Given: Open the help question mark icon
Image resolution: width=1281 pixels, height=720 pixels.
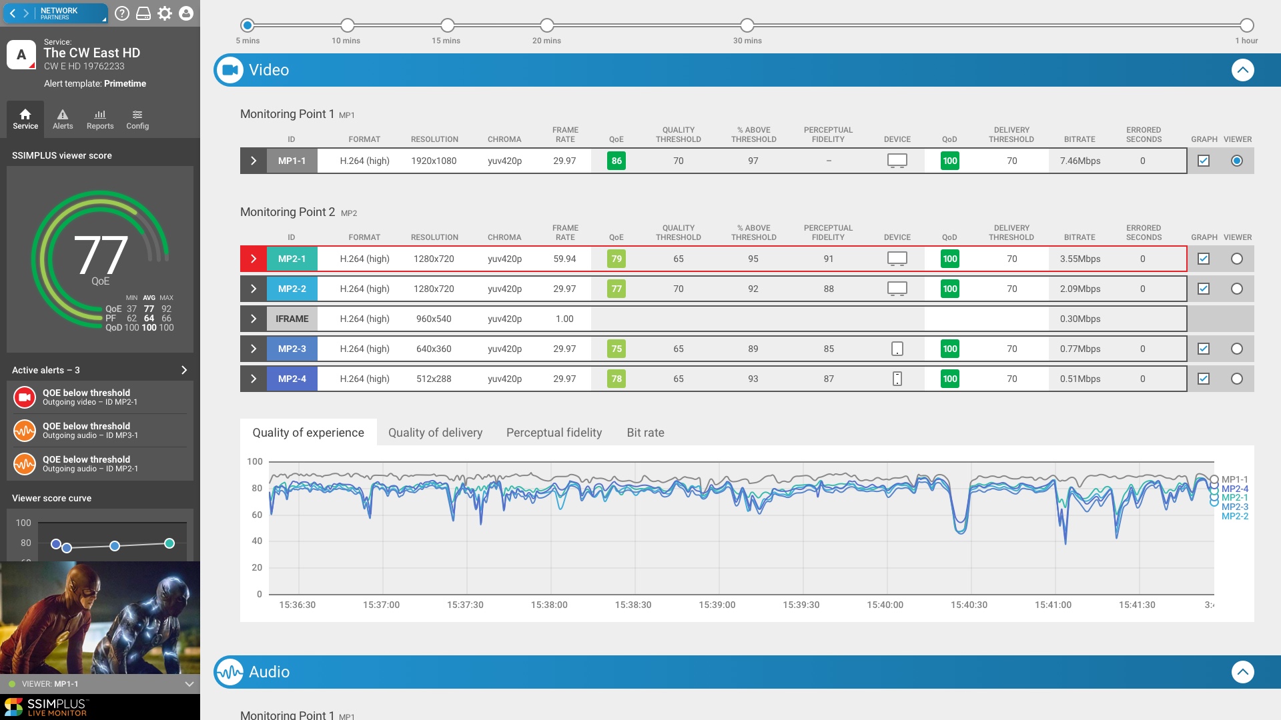Looking at the screenshot, I should pyautogui.click(x=121, y=13).
